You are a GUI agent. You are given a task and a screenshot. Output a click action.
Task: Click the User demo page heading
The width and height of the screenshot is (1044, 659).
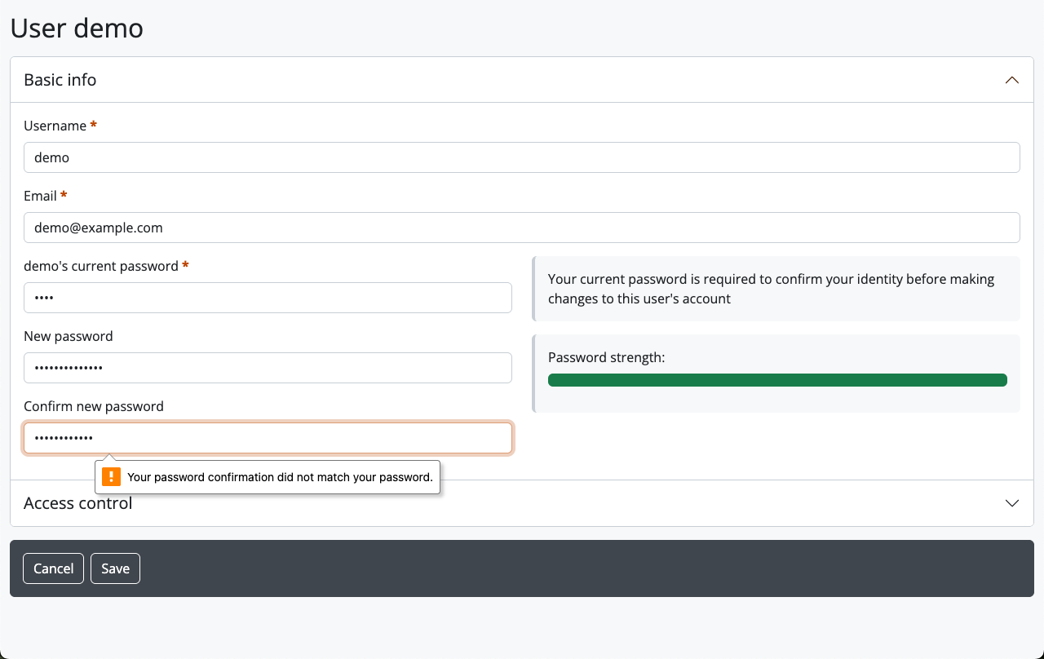click(77, 28)
